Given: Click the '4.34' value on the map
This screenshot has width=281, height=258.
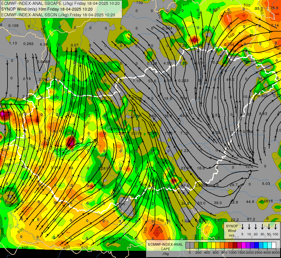Looking at the screenshot, I should (x=44, y=44).
